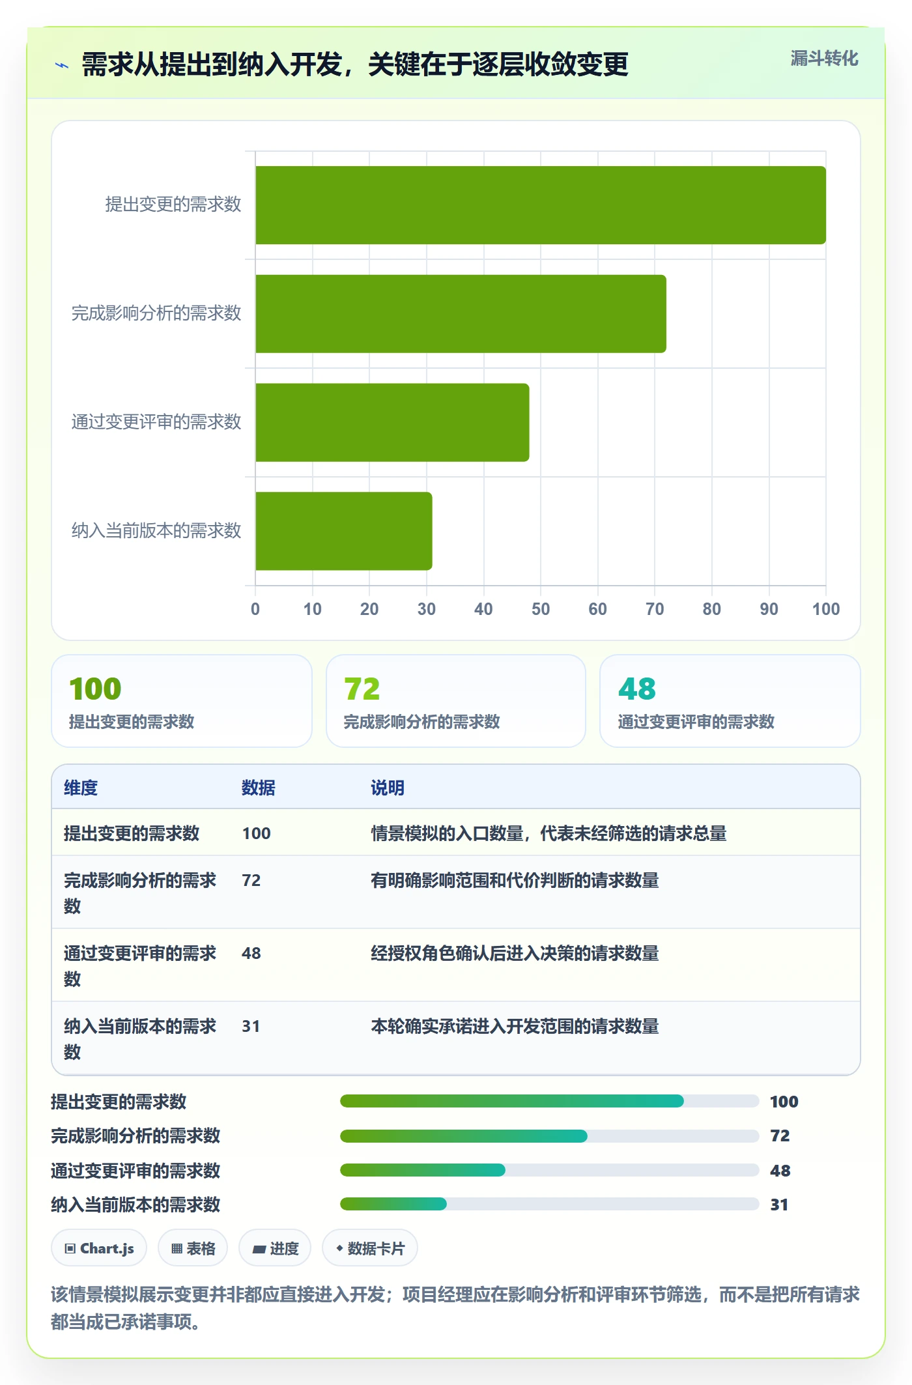Image resolution: width=912 pixels, height=1385 pixels.
Task: Click the x-axis tick label 50
Action: [x=541, y=609]
